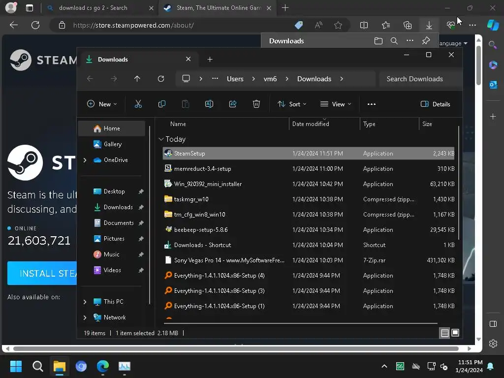Switch to download cs go 2 Search tab
504x378 pixels.
click(99, 8)
